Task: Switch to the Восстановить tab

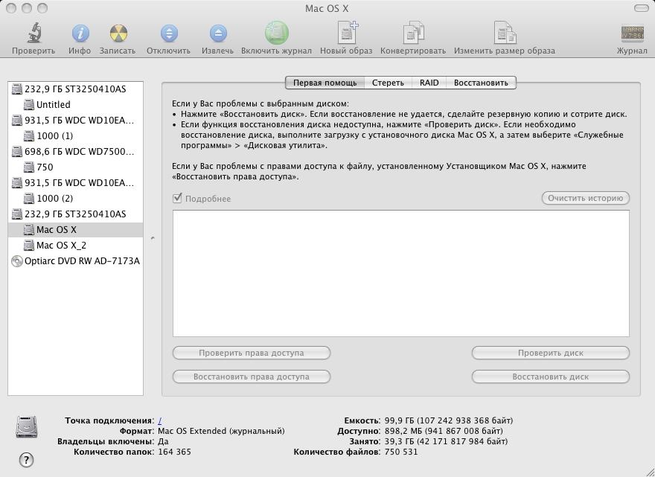Action: pos(481,83)
